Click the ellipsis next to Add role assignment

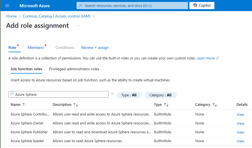pyautogui.click(x=78, y=26)
